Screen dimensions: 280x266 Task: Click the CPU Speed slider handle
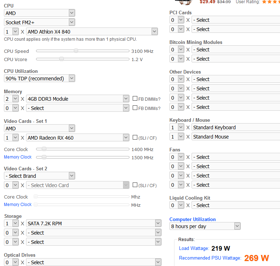tap(76, 51)
